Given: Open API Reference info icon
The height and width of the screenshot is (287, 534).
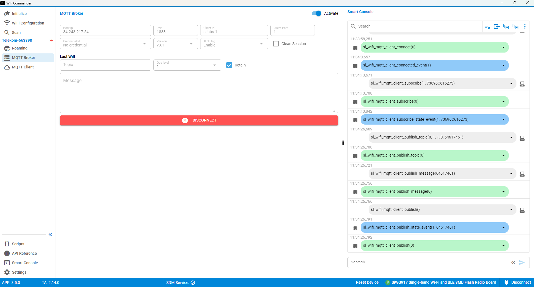Looking at the screenshot, I should click(7, 253).
